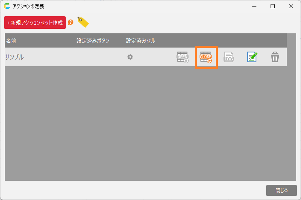Minimize the アクションの定義 window
Viewport: 301px width, 200px height.
254,6
